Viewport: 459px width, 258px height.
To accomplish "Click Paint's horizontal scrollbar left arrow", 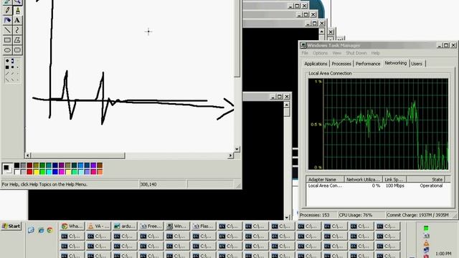I will tap(28, 156).
